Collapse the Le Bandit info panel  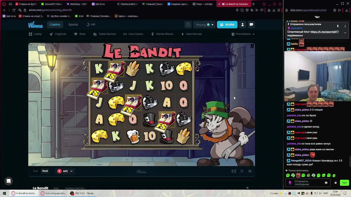tap(247, 188)
